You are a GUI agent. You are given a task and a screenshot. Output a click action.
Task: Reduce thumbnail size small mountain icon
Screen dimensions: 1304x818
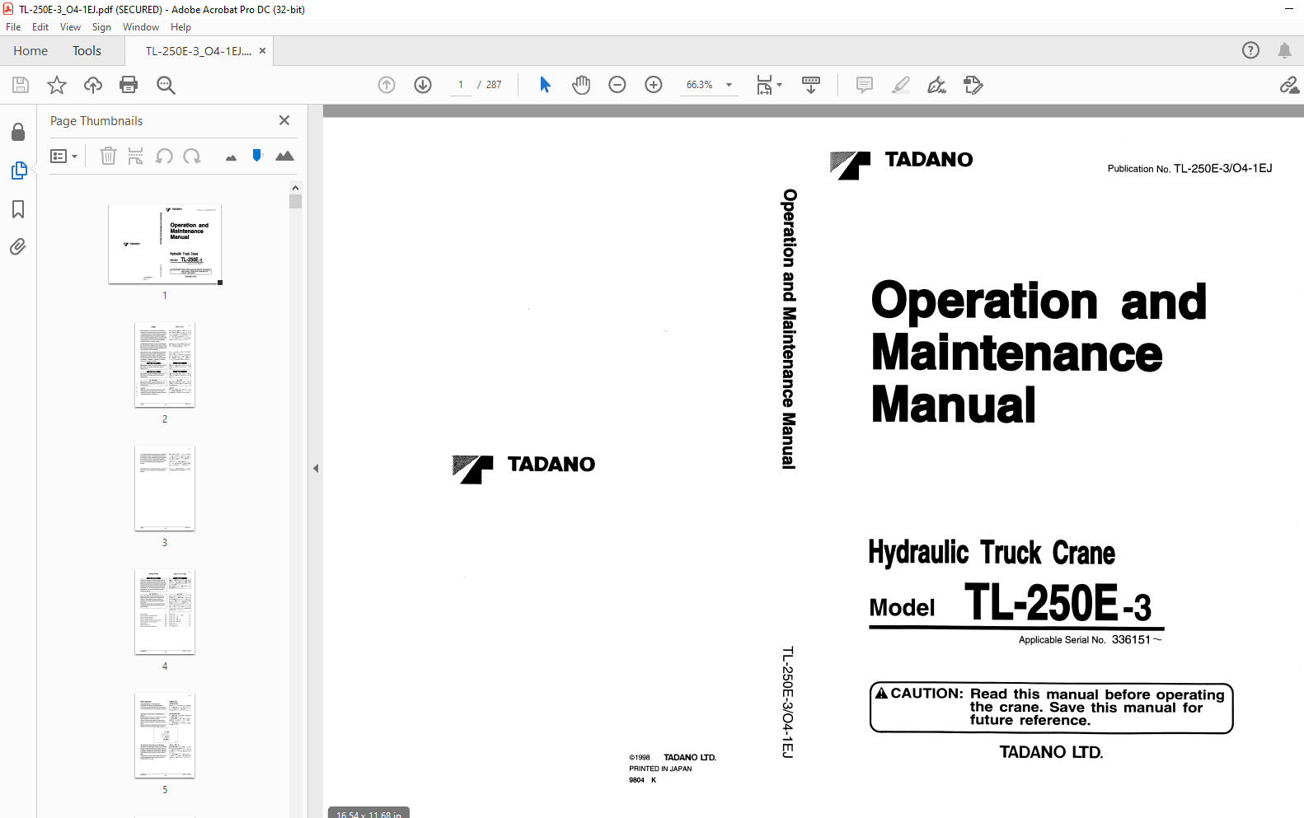click(x=231, y=157)
